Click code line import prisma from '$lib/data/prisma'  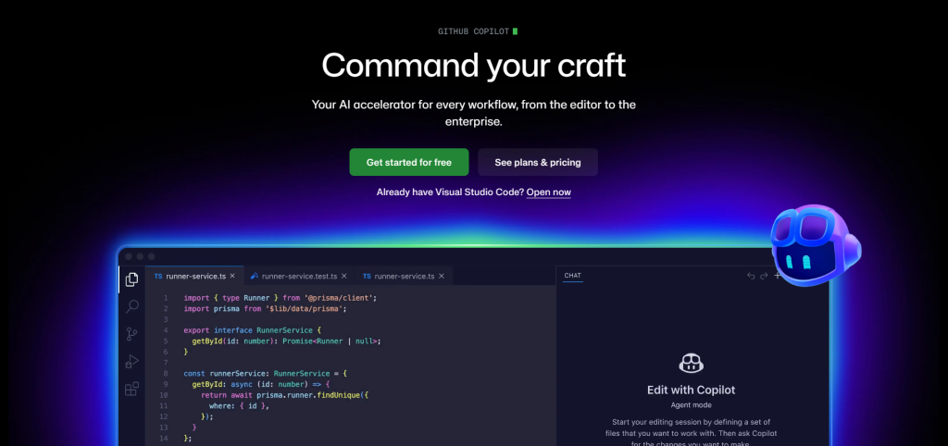pyautogui.click(x=265, y=308)
